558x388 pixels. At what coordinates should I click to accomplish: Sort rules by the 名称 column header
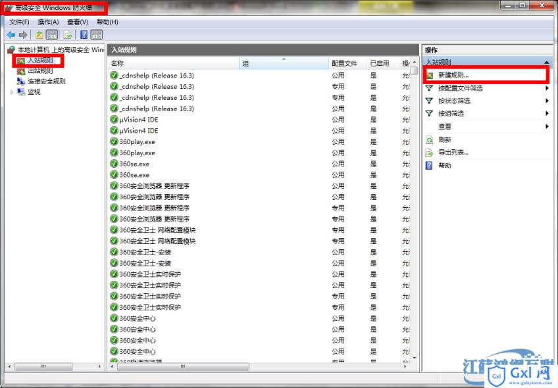[x=174, y=63]
